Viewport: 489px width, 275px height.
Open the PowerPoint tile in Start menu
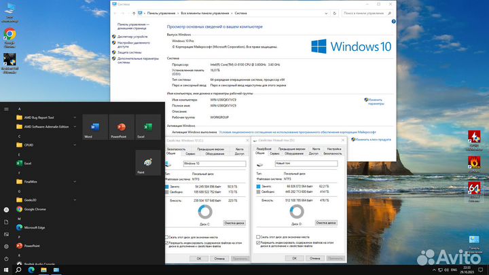[122, 127]
